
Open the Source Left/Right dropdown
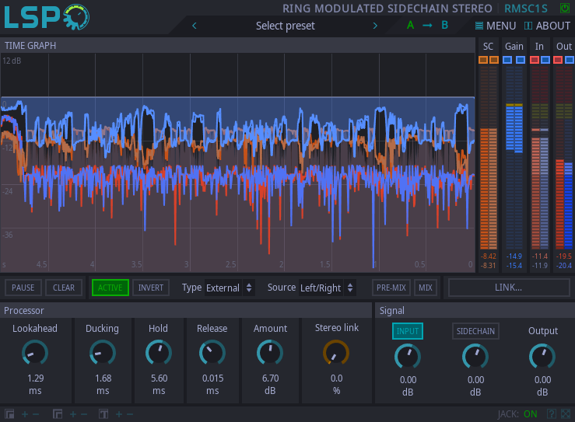[x=327, y=288]
